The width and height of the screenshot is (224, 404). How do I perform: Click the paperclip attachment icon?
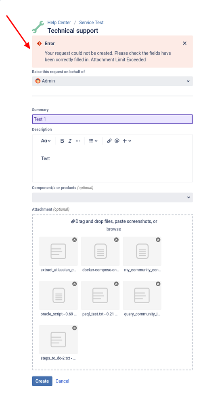[x=73, y=221]
